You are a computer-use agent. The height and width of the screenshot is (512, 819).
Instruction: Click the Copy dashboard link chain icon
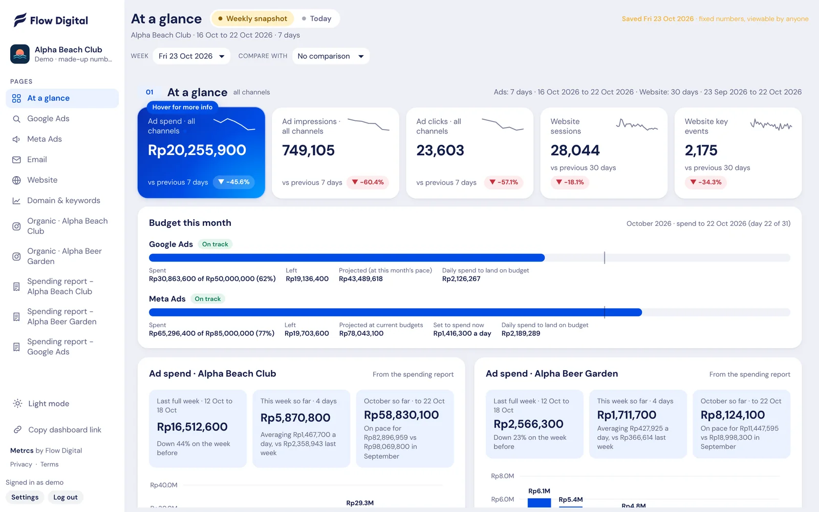pos(17,430)
